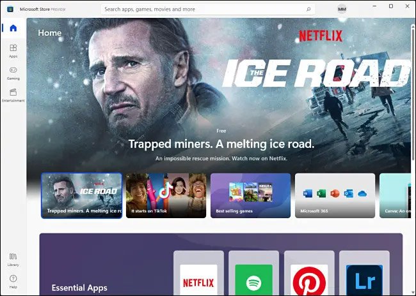The image size is (416, 296).
Task: Click the search magnifier icon
Action: [308, 10]
